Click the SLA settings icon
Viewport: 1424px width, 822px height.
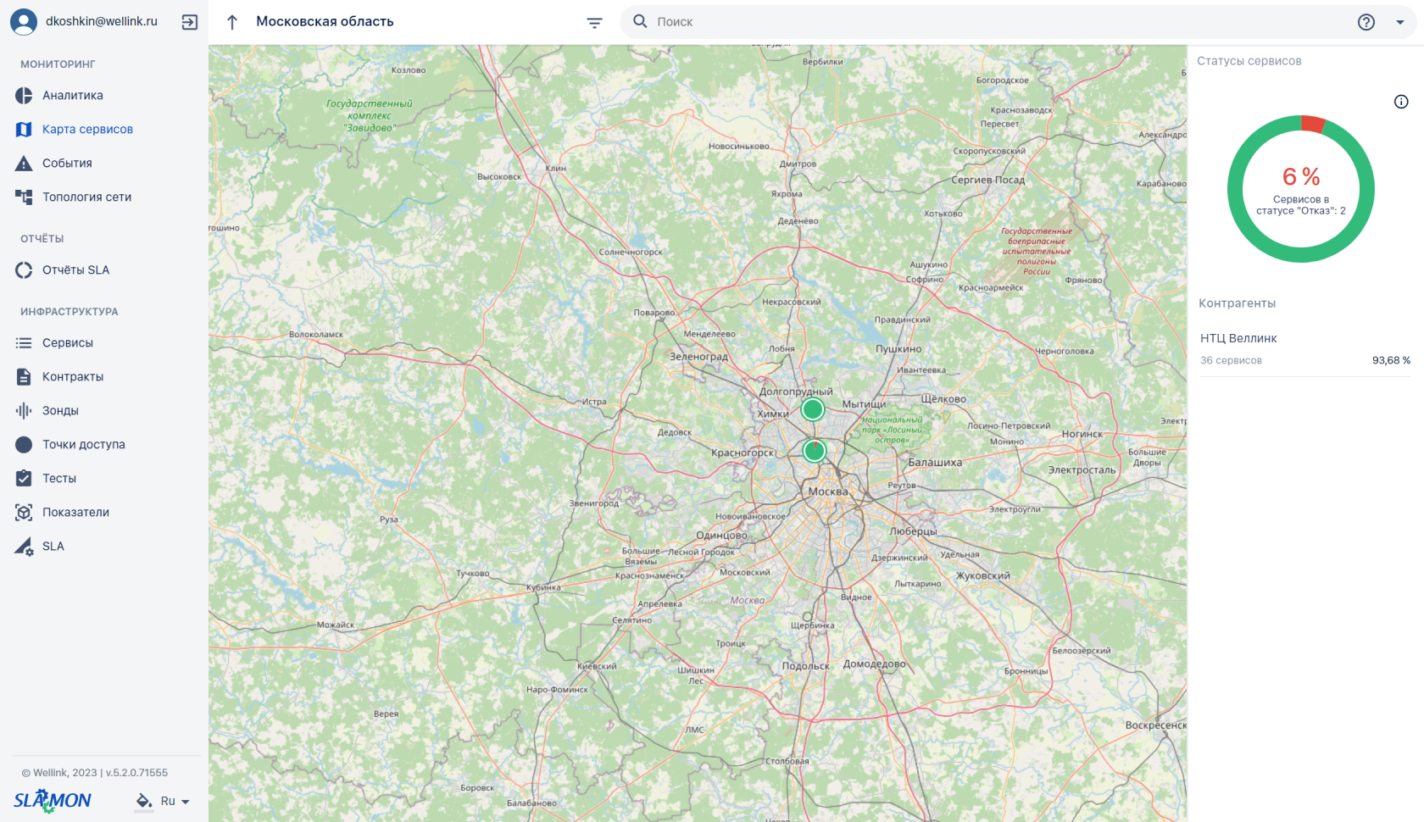pos(24,547)
